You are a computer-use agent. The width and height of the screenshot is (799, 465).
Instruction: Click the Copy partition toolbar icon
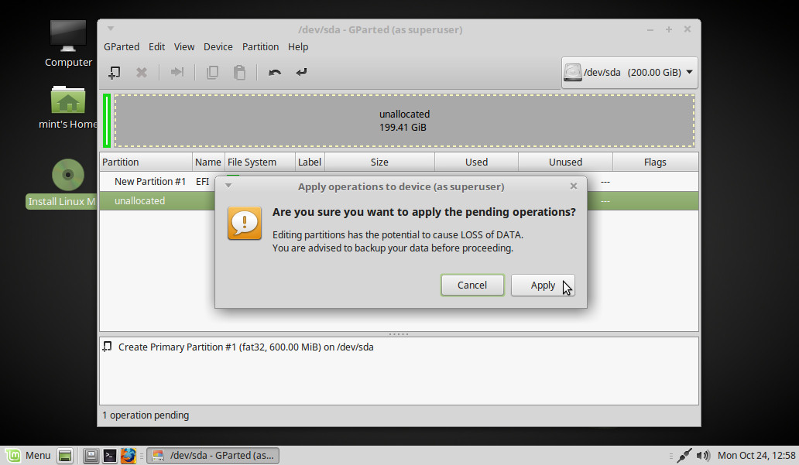tap(212, 73)
